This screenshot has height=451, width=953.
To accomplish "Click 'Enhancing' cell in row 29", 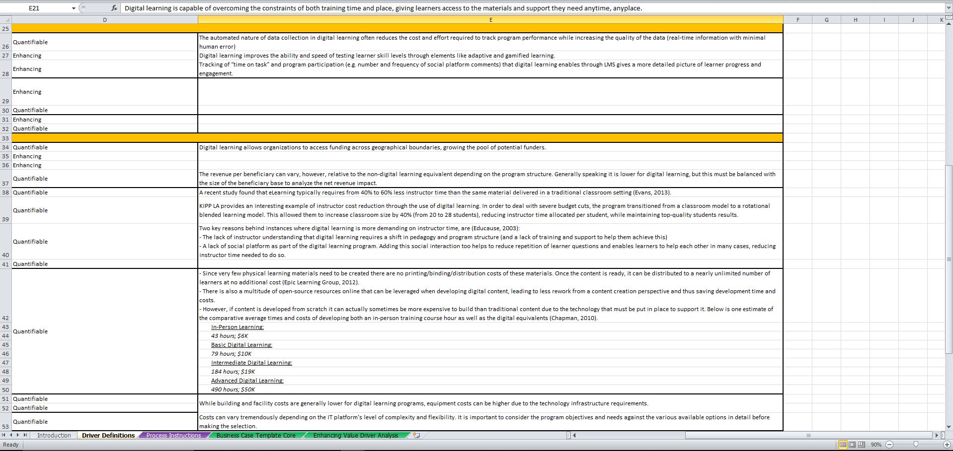I will click(104, 92).
